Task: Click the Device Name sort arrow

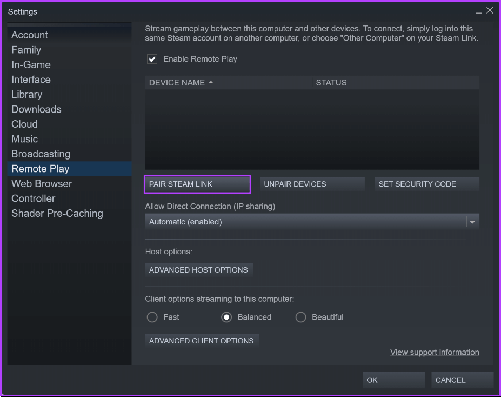Action: click(211, 82)
